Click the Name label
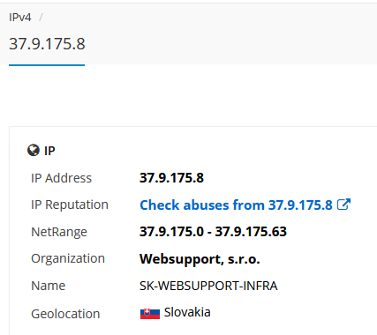 [x=49, y=286]
